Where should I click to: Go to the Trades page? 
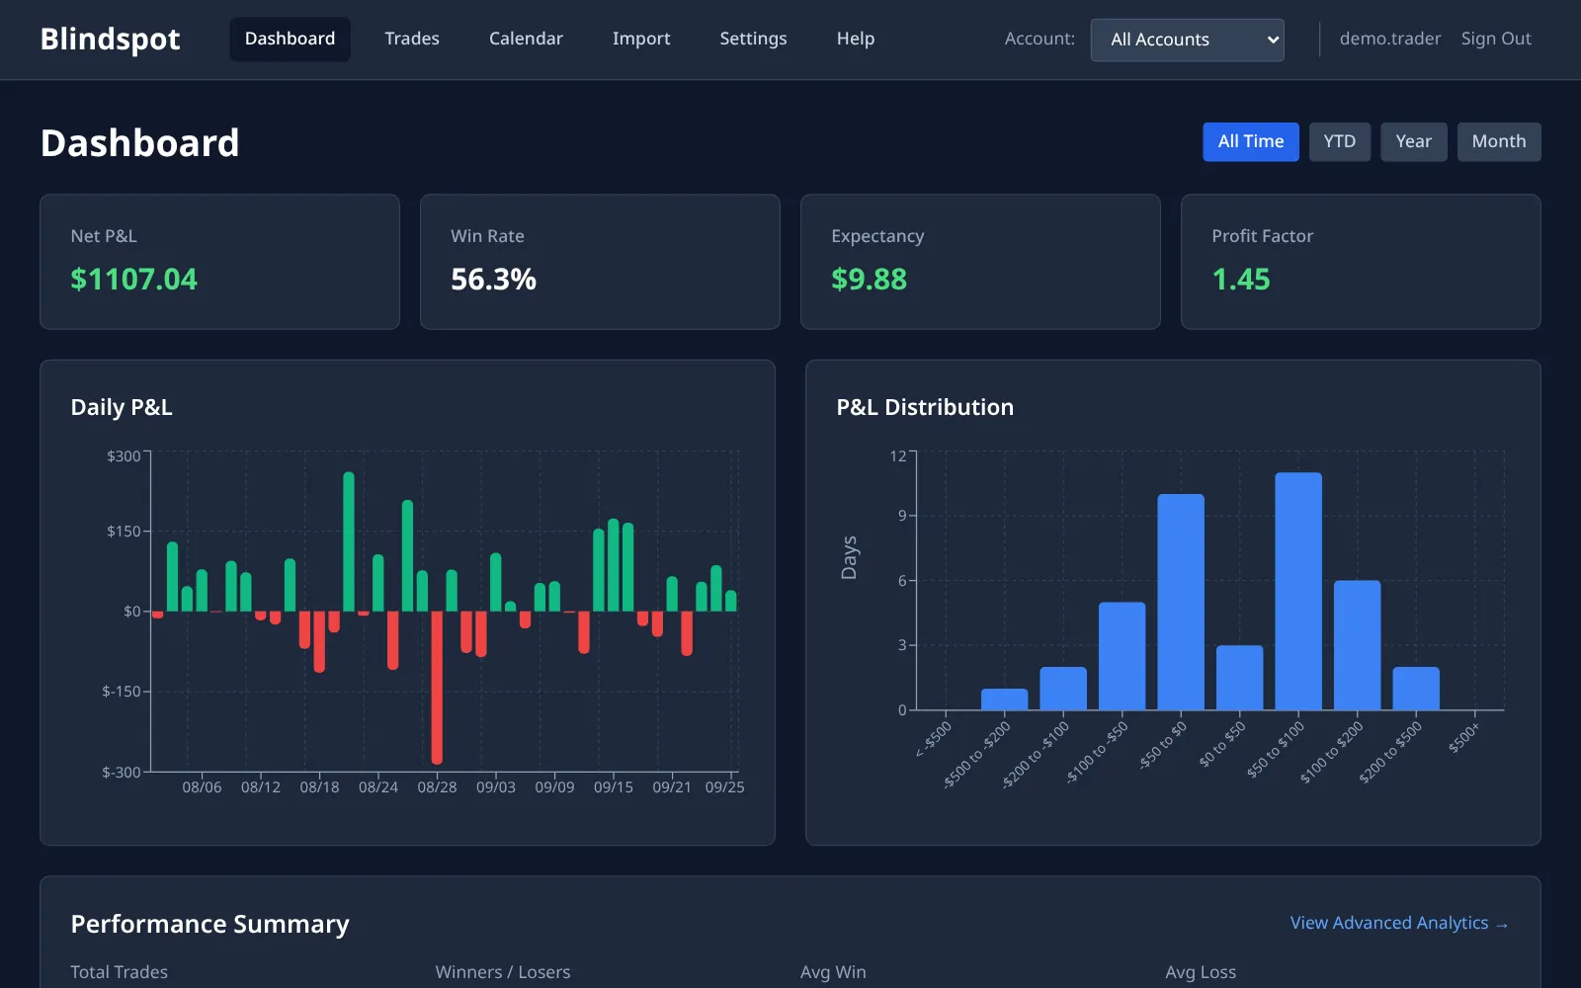[412, 39]
